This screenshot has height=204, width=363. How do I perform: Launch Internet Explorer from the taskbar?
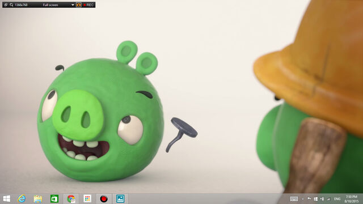[x=22, y=199]
